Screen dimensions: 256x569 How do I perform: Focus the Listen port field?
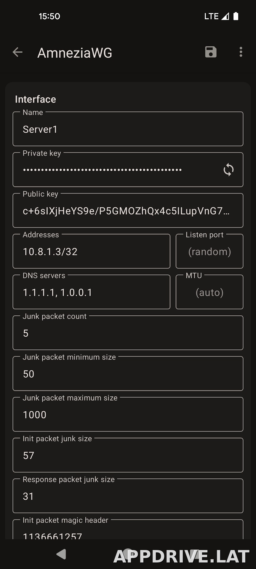tap(209, 251)
